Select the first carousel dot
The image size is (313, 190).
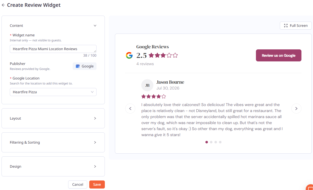207,142
